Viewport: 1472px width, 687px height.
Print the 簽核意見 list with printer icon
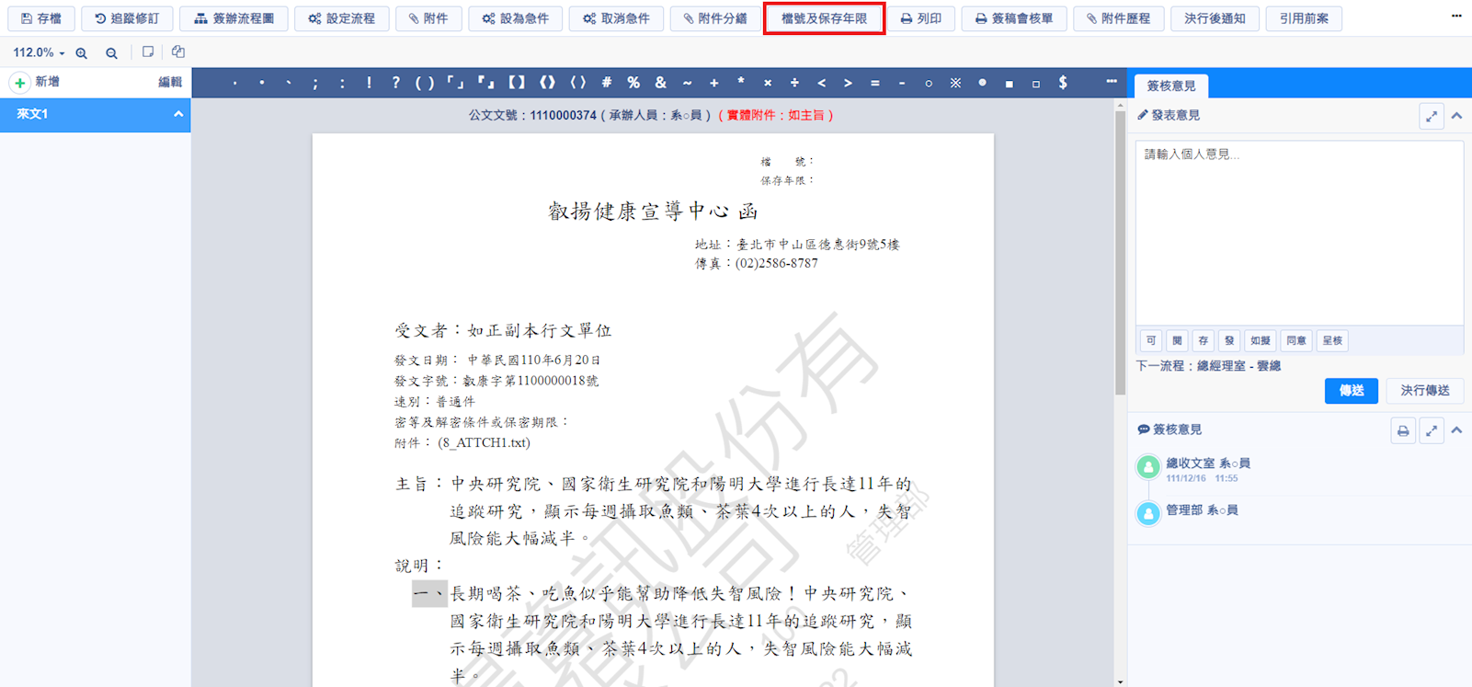pos(1403,430)
